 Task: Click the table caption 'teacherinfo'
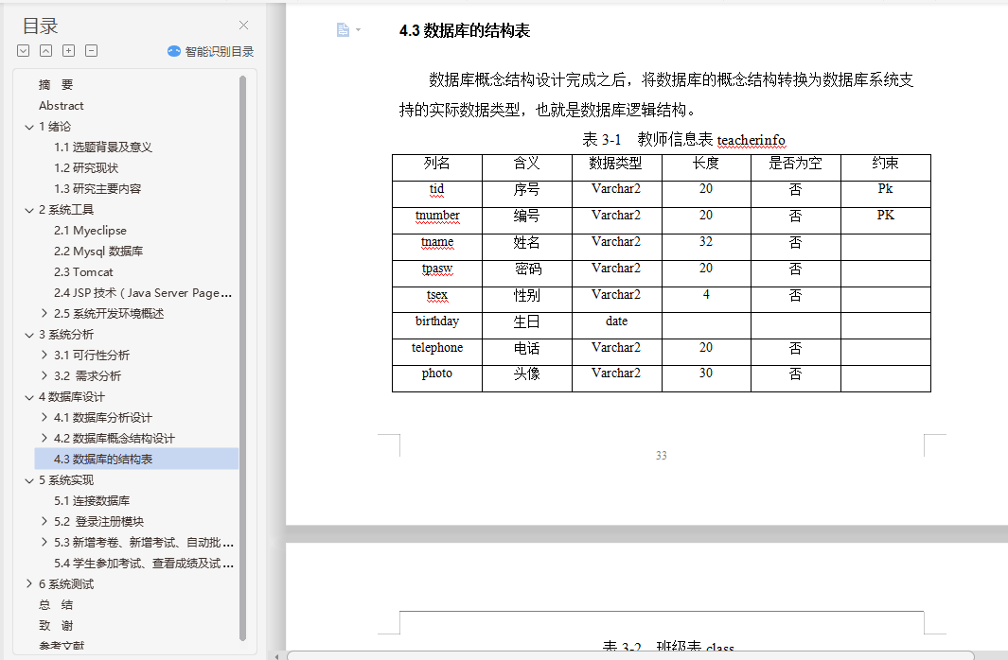coord(751,140)
